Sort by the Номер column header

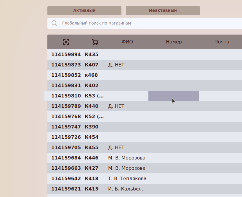(174, 42)
